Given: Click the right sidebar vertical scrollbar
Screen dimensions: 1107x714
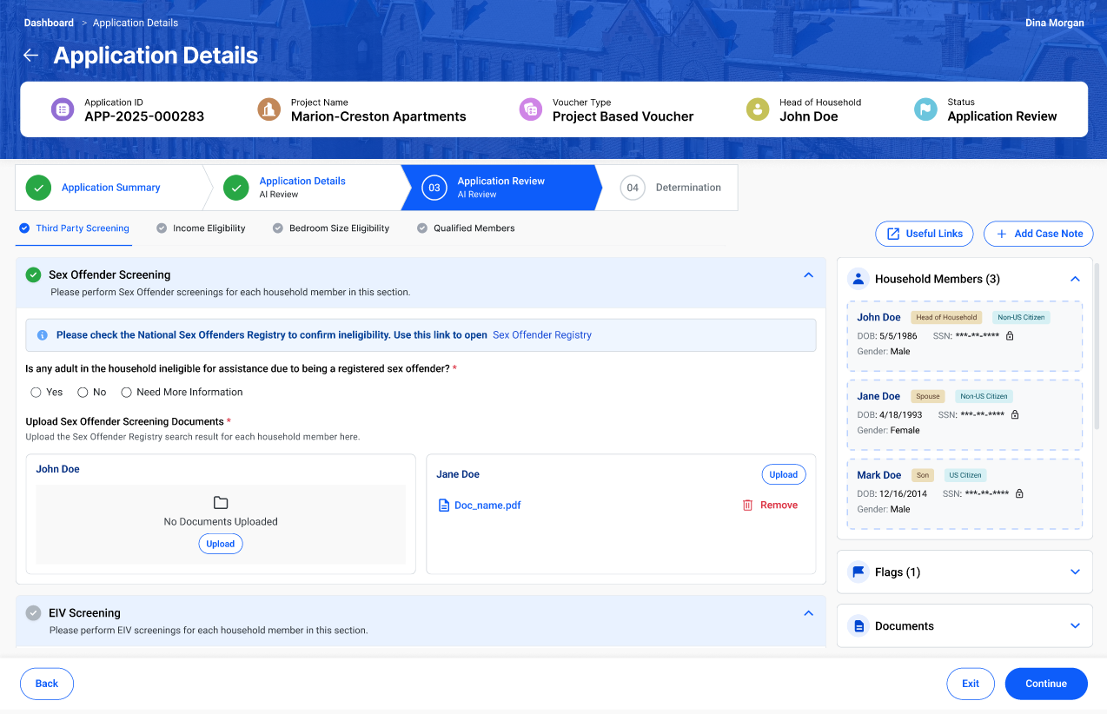Looking at the screenshot, I should click(1097, 347).
